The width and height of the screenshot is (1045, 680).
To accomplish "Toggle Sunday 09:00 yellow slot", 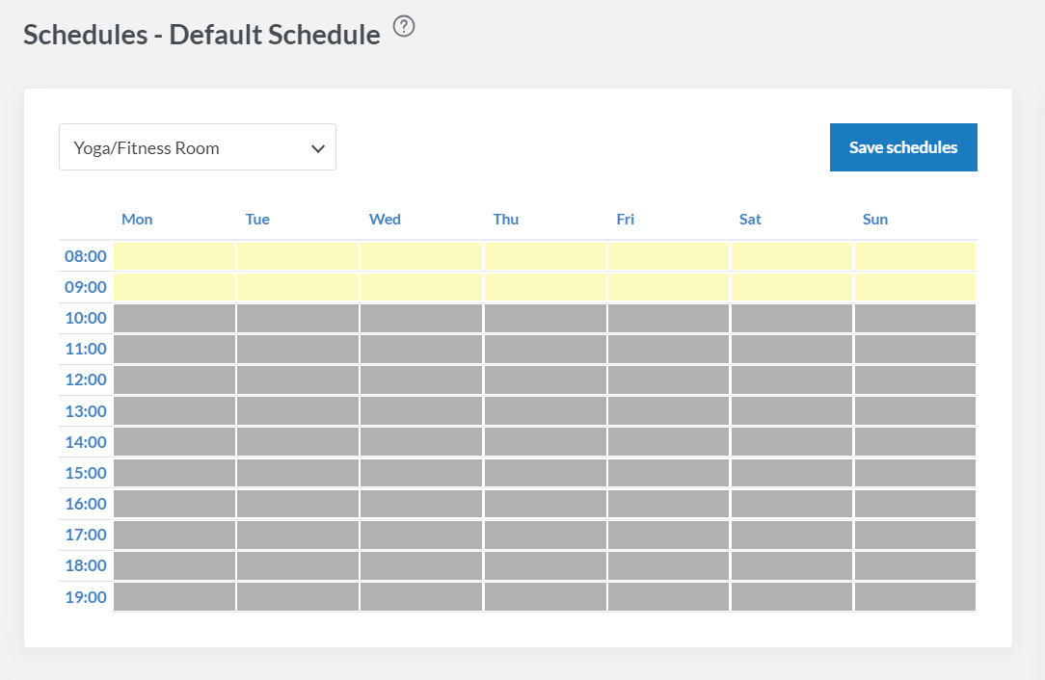I will (915, 287).
